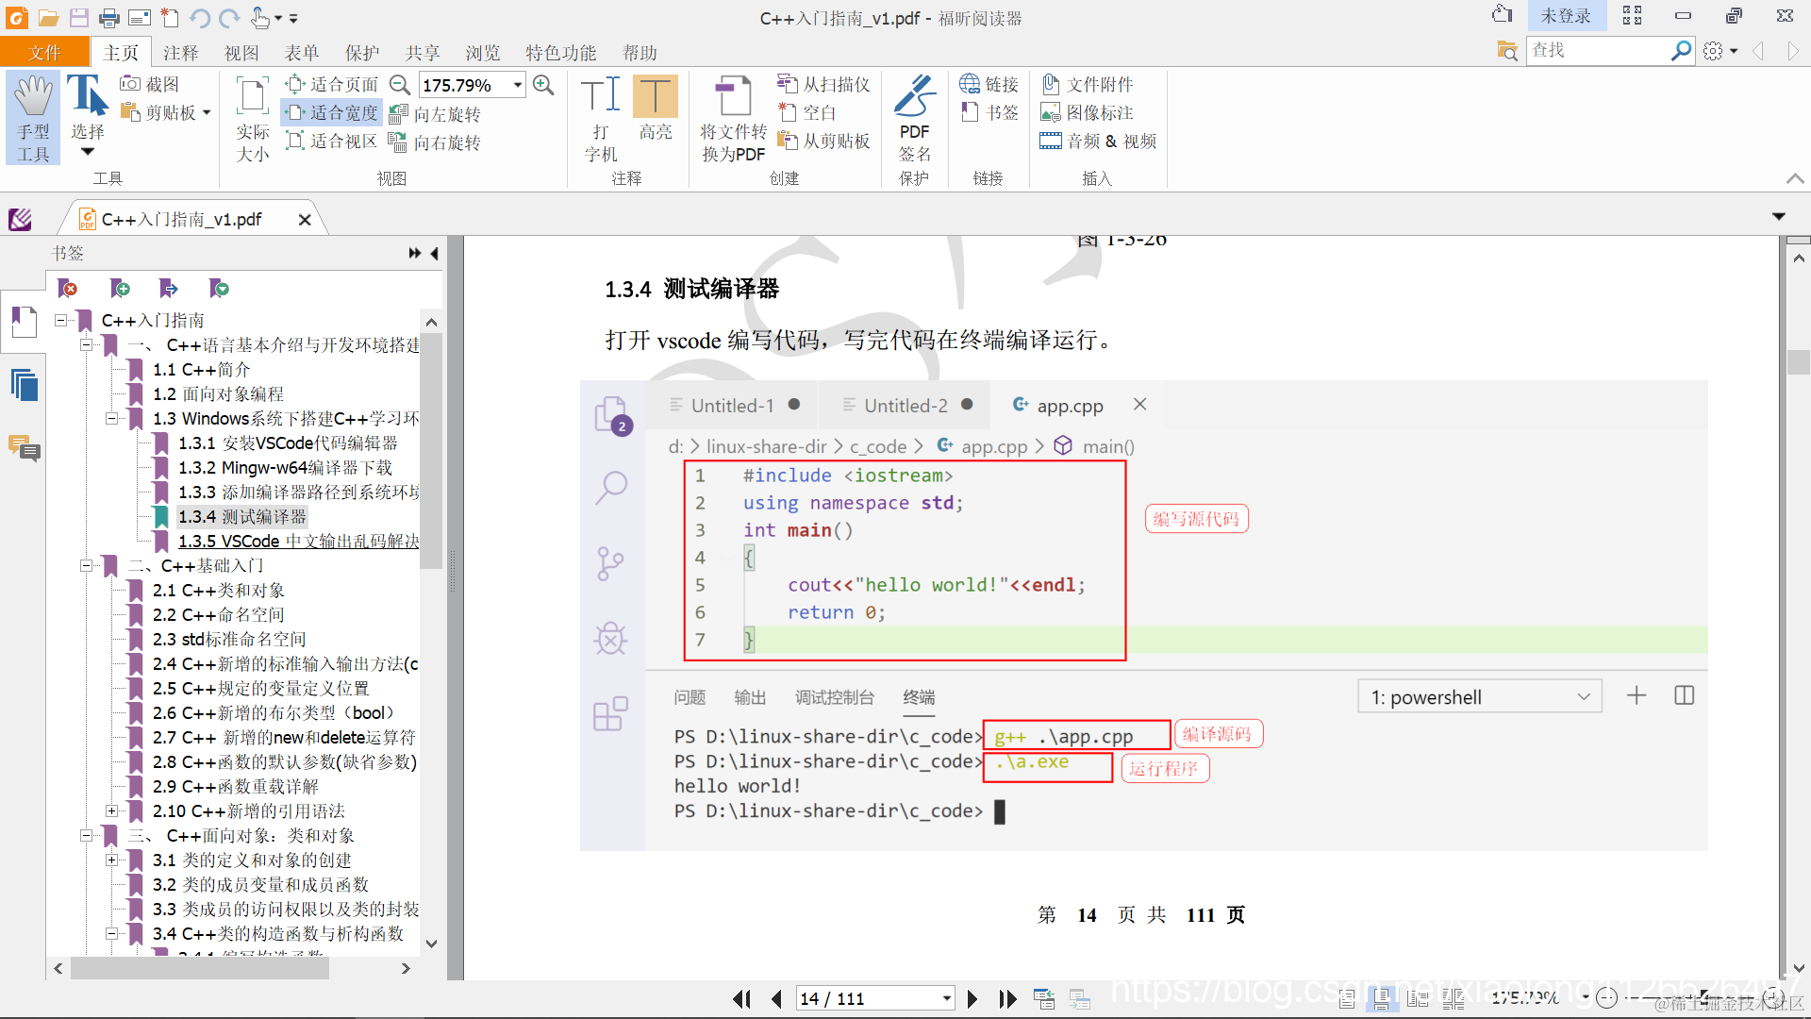Collapse the 1.3 Windows bookmark node
This screenshot has width=1811, height=1019.
click(x=111, y=418)
